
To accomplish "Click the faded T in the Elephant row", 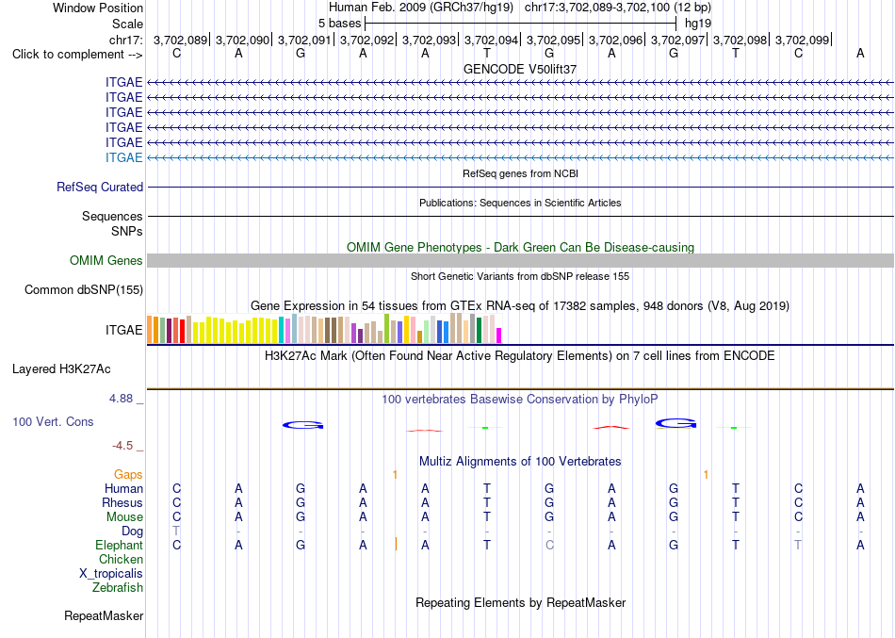I will pos(798,546).
